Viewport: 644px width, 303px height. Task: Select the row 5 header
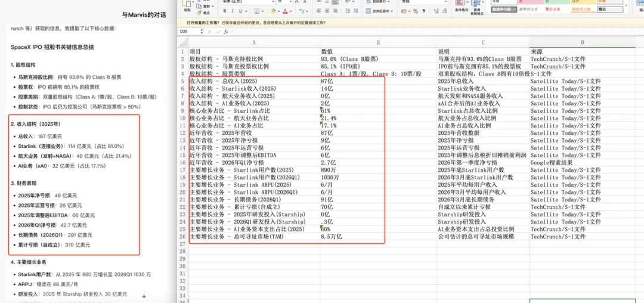tap(183, 81)
